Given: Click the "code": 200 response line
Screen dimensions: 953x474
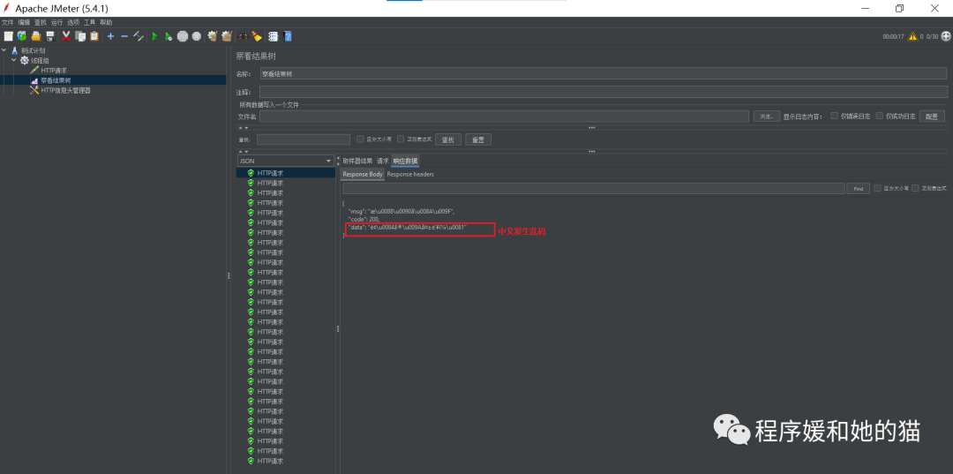Looking at the screenshot, I should (364, 219).
